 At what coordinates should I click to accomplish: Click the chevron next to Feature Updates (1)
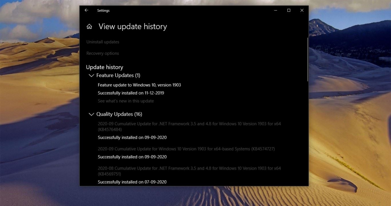(x=91, y=75)
